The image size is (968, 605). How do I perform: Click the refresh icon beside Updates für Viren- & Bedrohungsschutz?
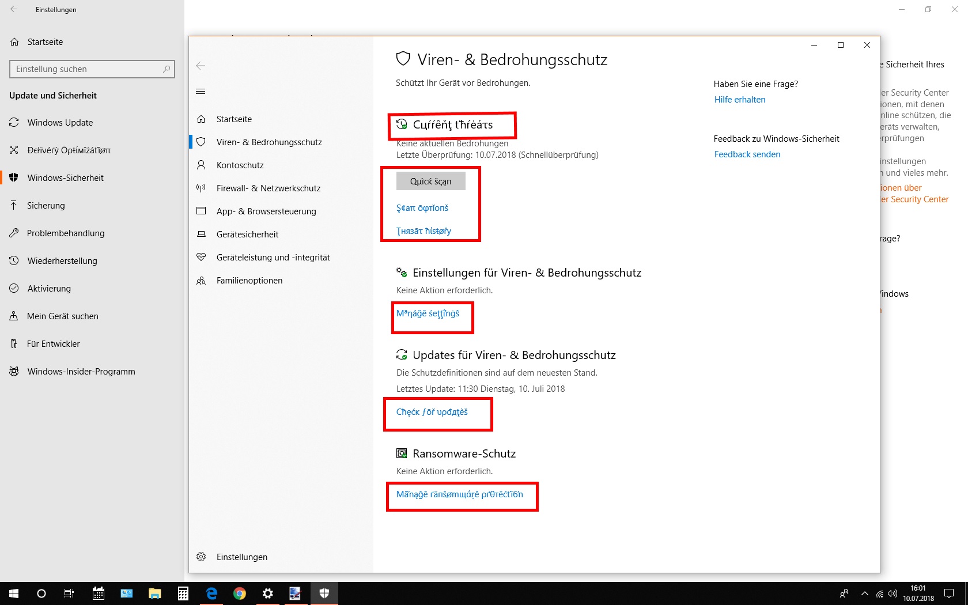tap(402, 355)
